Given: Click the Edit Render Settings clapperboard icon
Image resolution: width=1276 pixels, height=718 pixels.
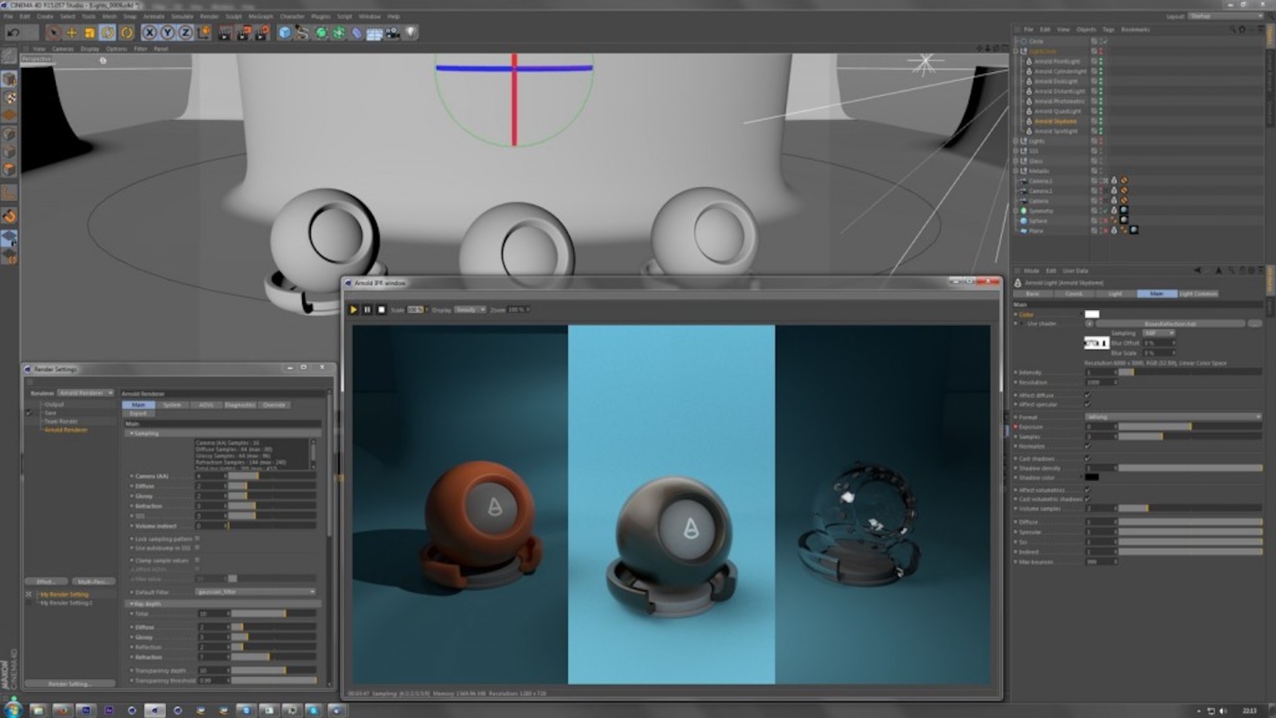Looking at the screenshot, I should tap(263, 33).
